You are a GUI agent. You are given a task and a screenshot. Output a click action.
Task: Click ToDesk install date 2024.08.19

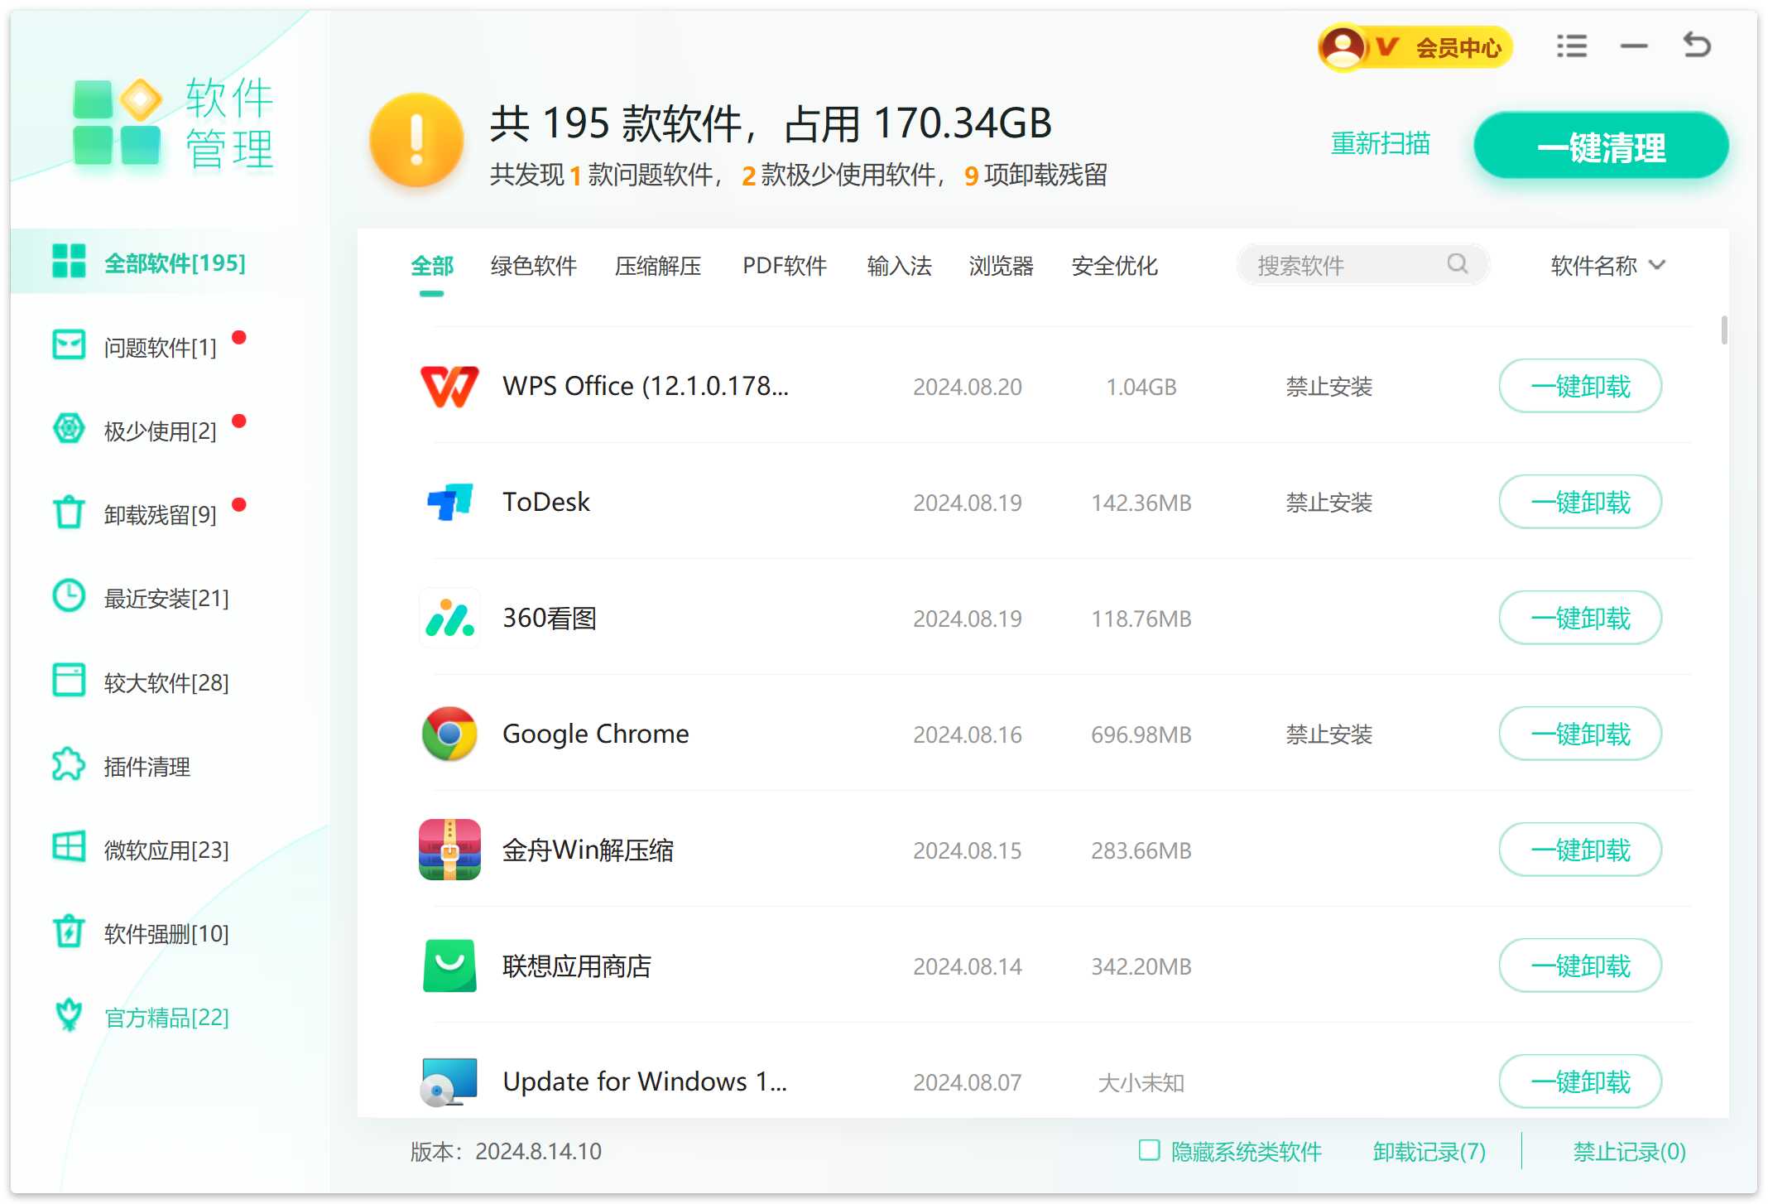click(x=968, y=503)
